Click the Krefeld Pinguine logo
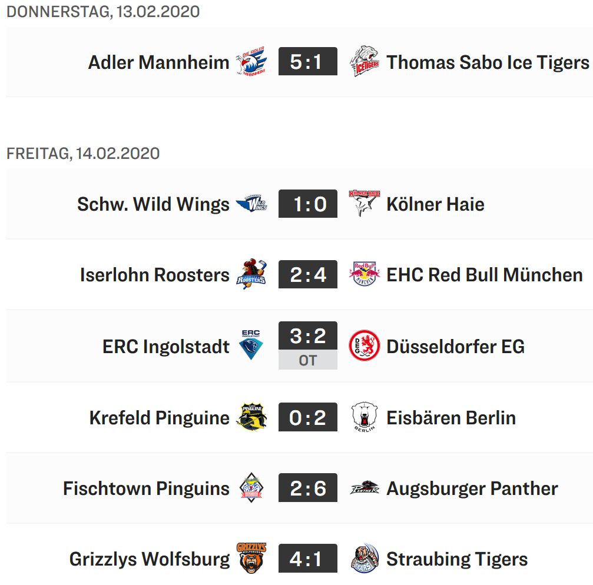The height and width of the screenshot is (585, 593). click(251, 417)
